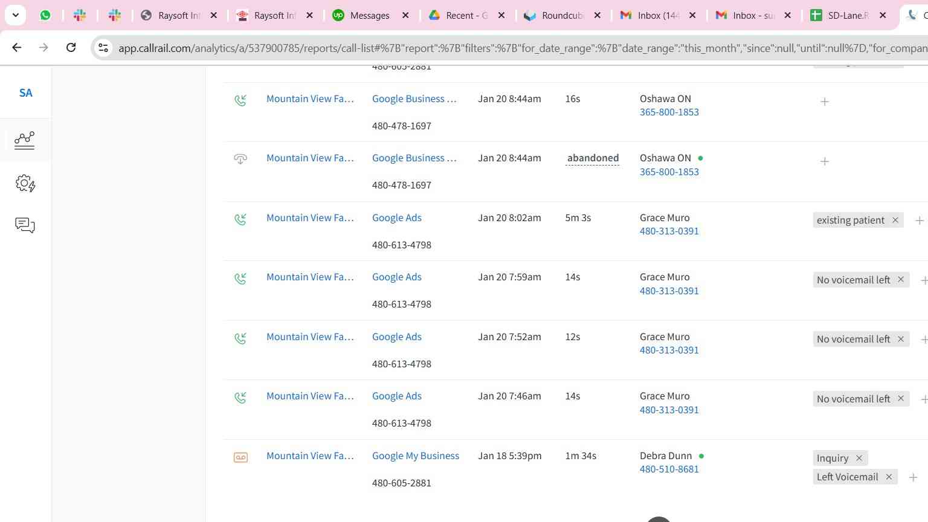Click inbound call icon for Jan 20 7:52am

[240, 338]
